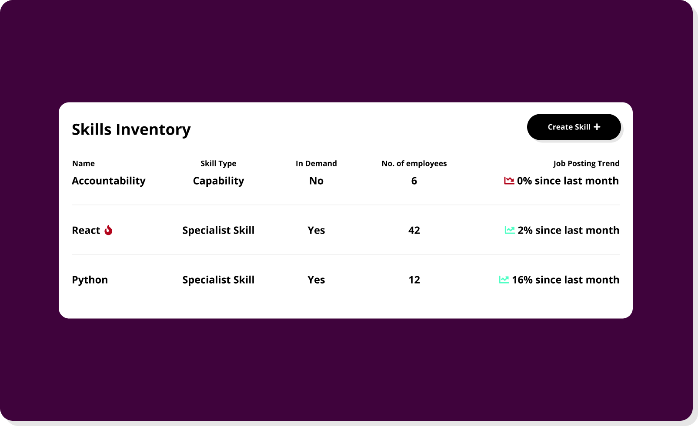This screenshot has width=698, height=426.
Task: Click the Skills Inventory heading
Action: [131, 129]
